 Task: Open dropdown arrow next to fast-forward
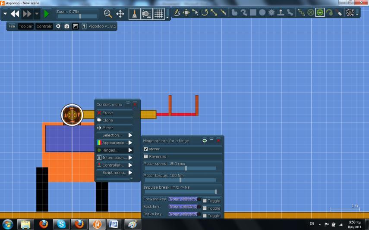tap(37, 14)
